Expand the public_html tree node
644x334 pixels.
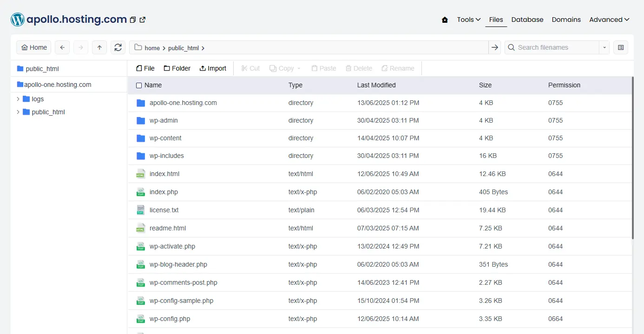18,112
